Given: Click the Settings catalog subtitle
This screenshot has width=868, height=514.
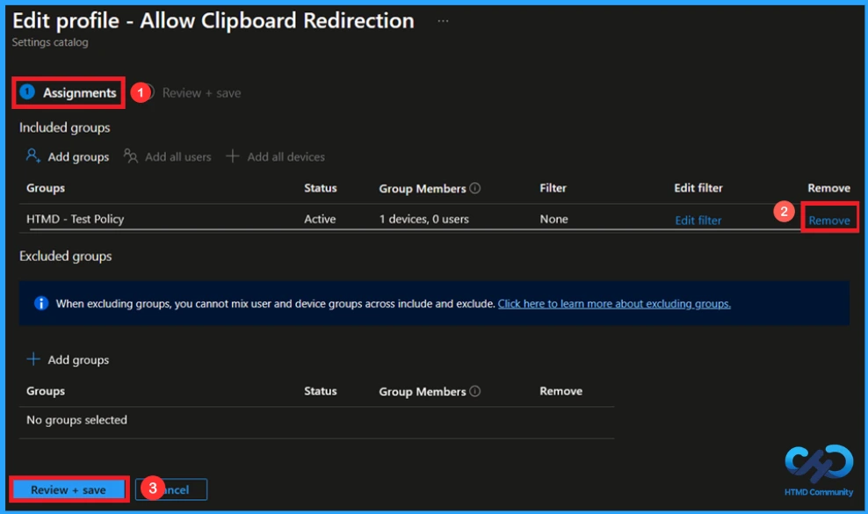Looking at the screenshot, I should point(50,42).
